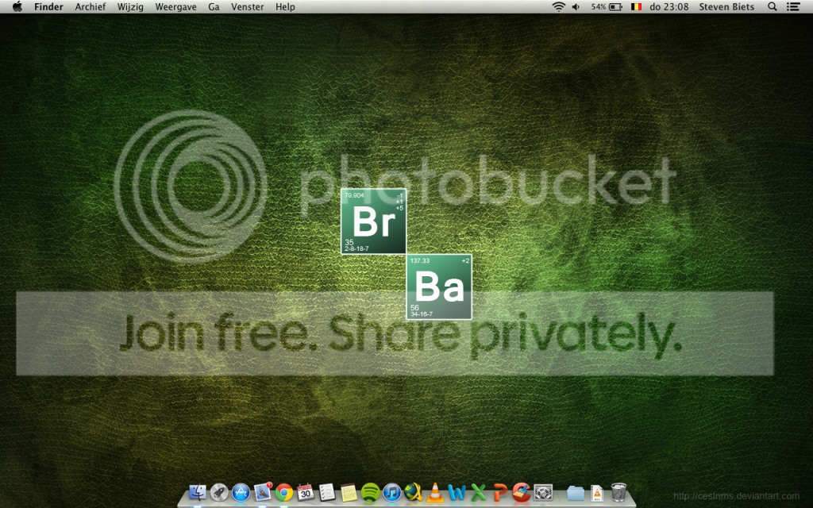Open the blue folder stack in Dock
The image size is (813, 508).
(576, 492)
